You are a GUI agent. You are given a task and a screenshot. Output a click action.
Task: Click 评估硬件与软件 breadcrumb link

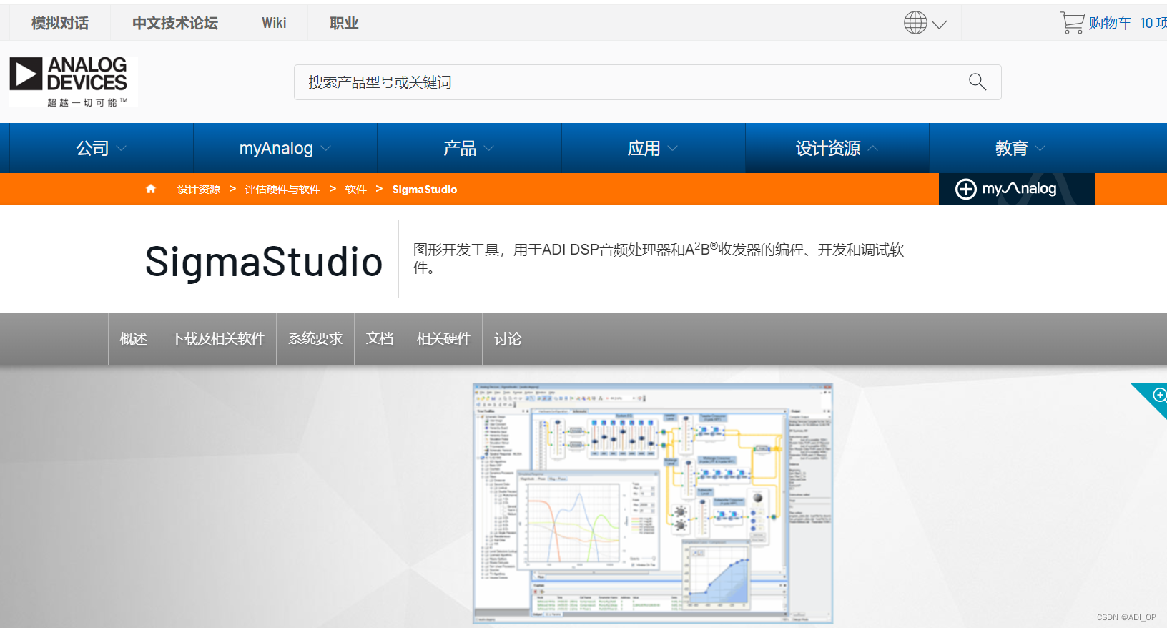(282, 190)
